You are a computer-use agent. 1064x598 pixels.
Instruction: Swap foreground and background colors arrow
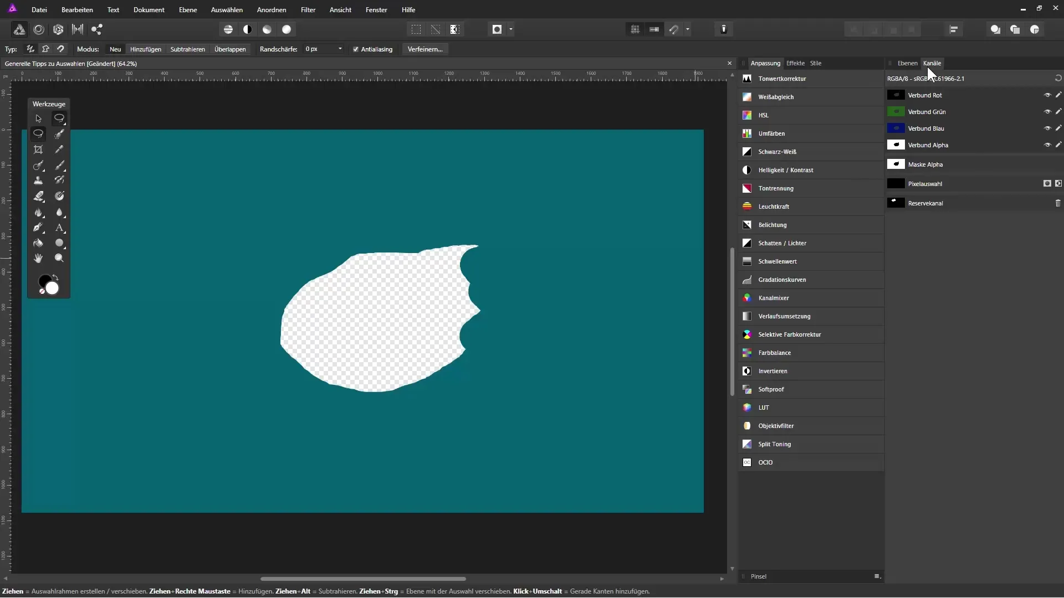[55, 277]
